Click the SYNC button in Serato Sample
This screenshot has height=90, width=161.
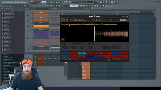pos(123,20)
